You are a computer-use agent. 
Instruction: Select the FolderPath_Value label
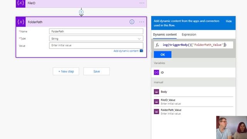(171, 110)
